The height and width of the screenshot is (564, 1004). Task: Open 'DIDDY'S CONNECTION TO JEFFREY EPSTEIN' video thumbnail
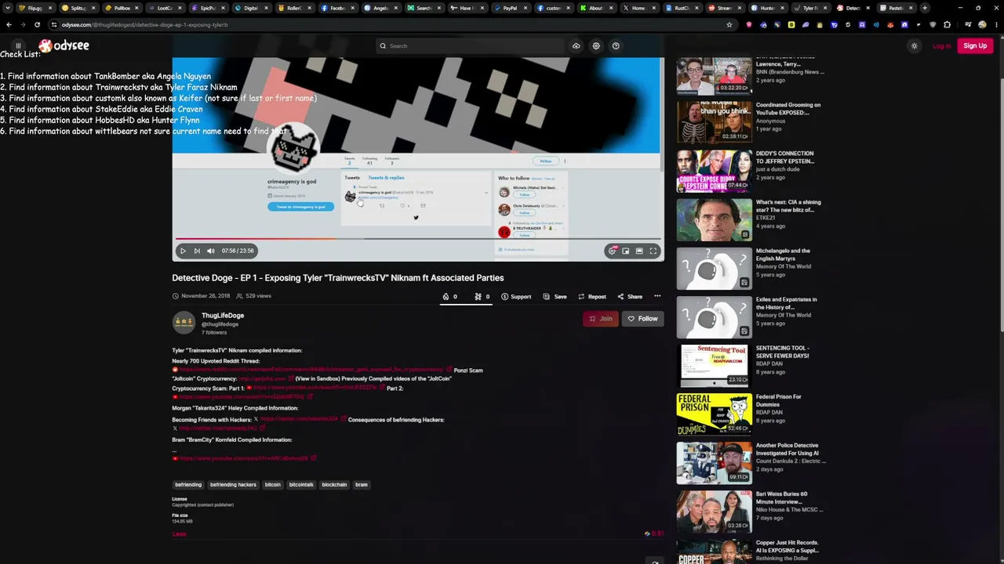coord(714,170)
